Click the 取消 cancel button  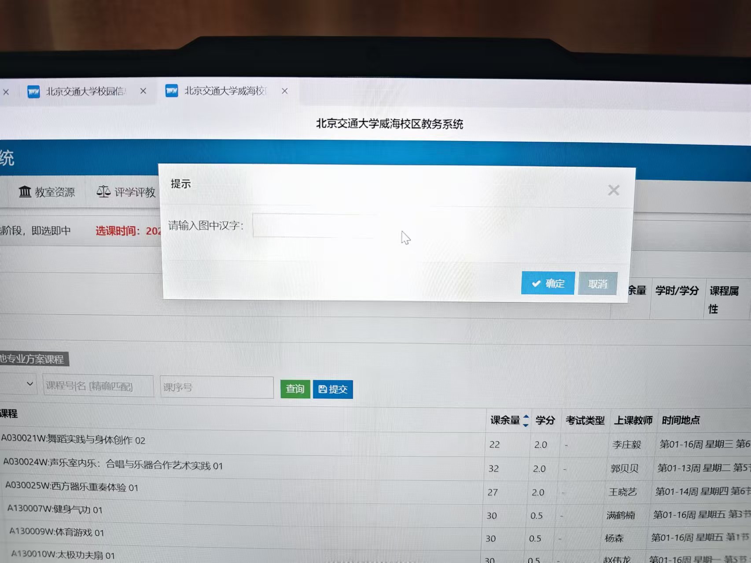point(597,284)
